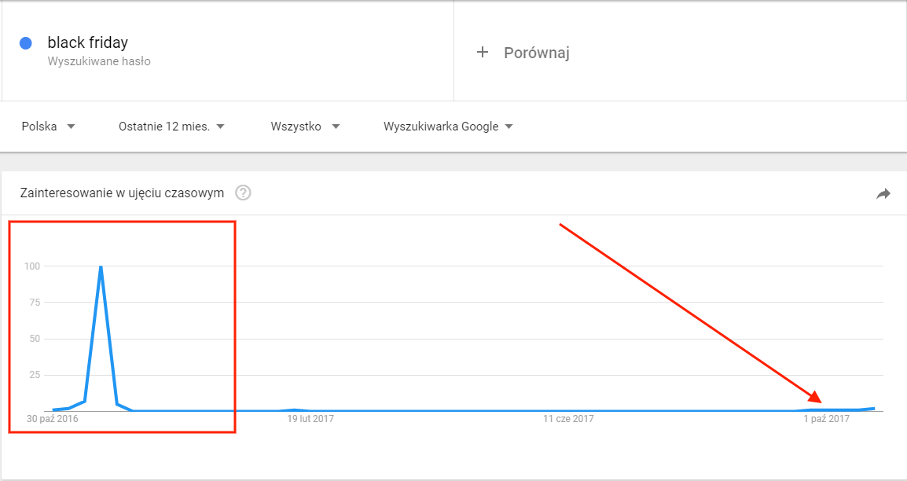
Task: Click the 19 lut 2017 axis label
Action: pos(310,419)
